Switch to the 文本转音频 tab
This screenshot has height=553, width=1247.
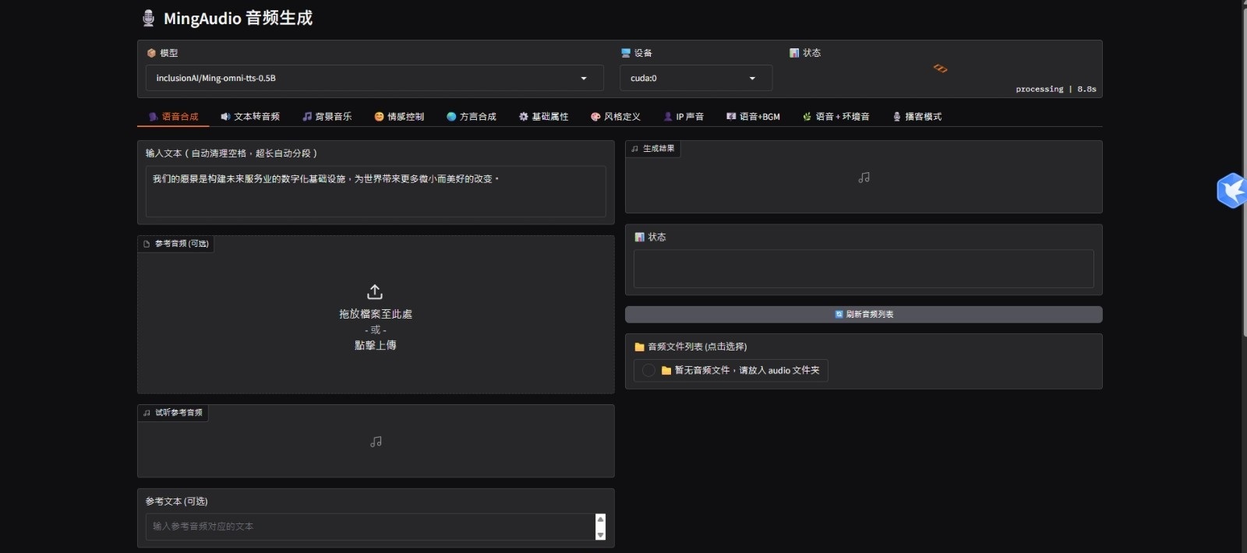pos(250,117)
